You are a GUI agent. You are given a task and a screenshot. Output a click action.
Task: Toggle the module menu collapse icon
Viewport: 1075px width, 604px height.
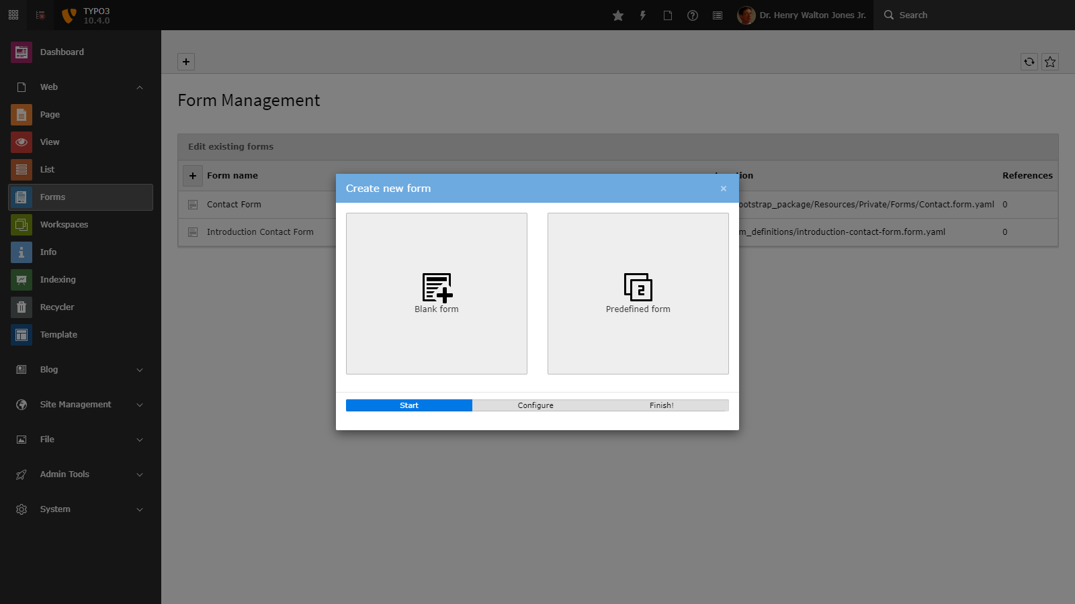tap(40, 15)
